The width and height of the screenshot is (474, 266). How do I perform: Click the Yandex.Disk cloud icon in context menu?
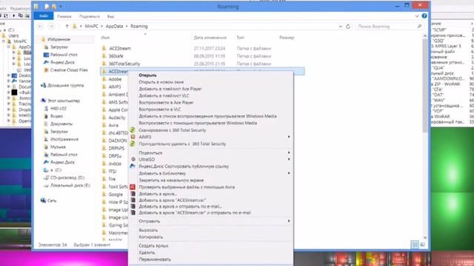click(x=133, y=166)
